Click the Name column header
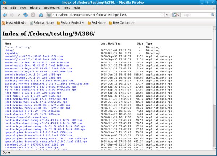 tap(8, 44)
